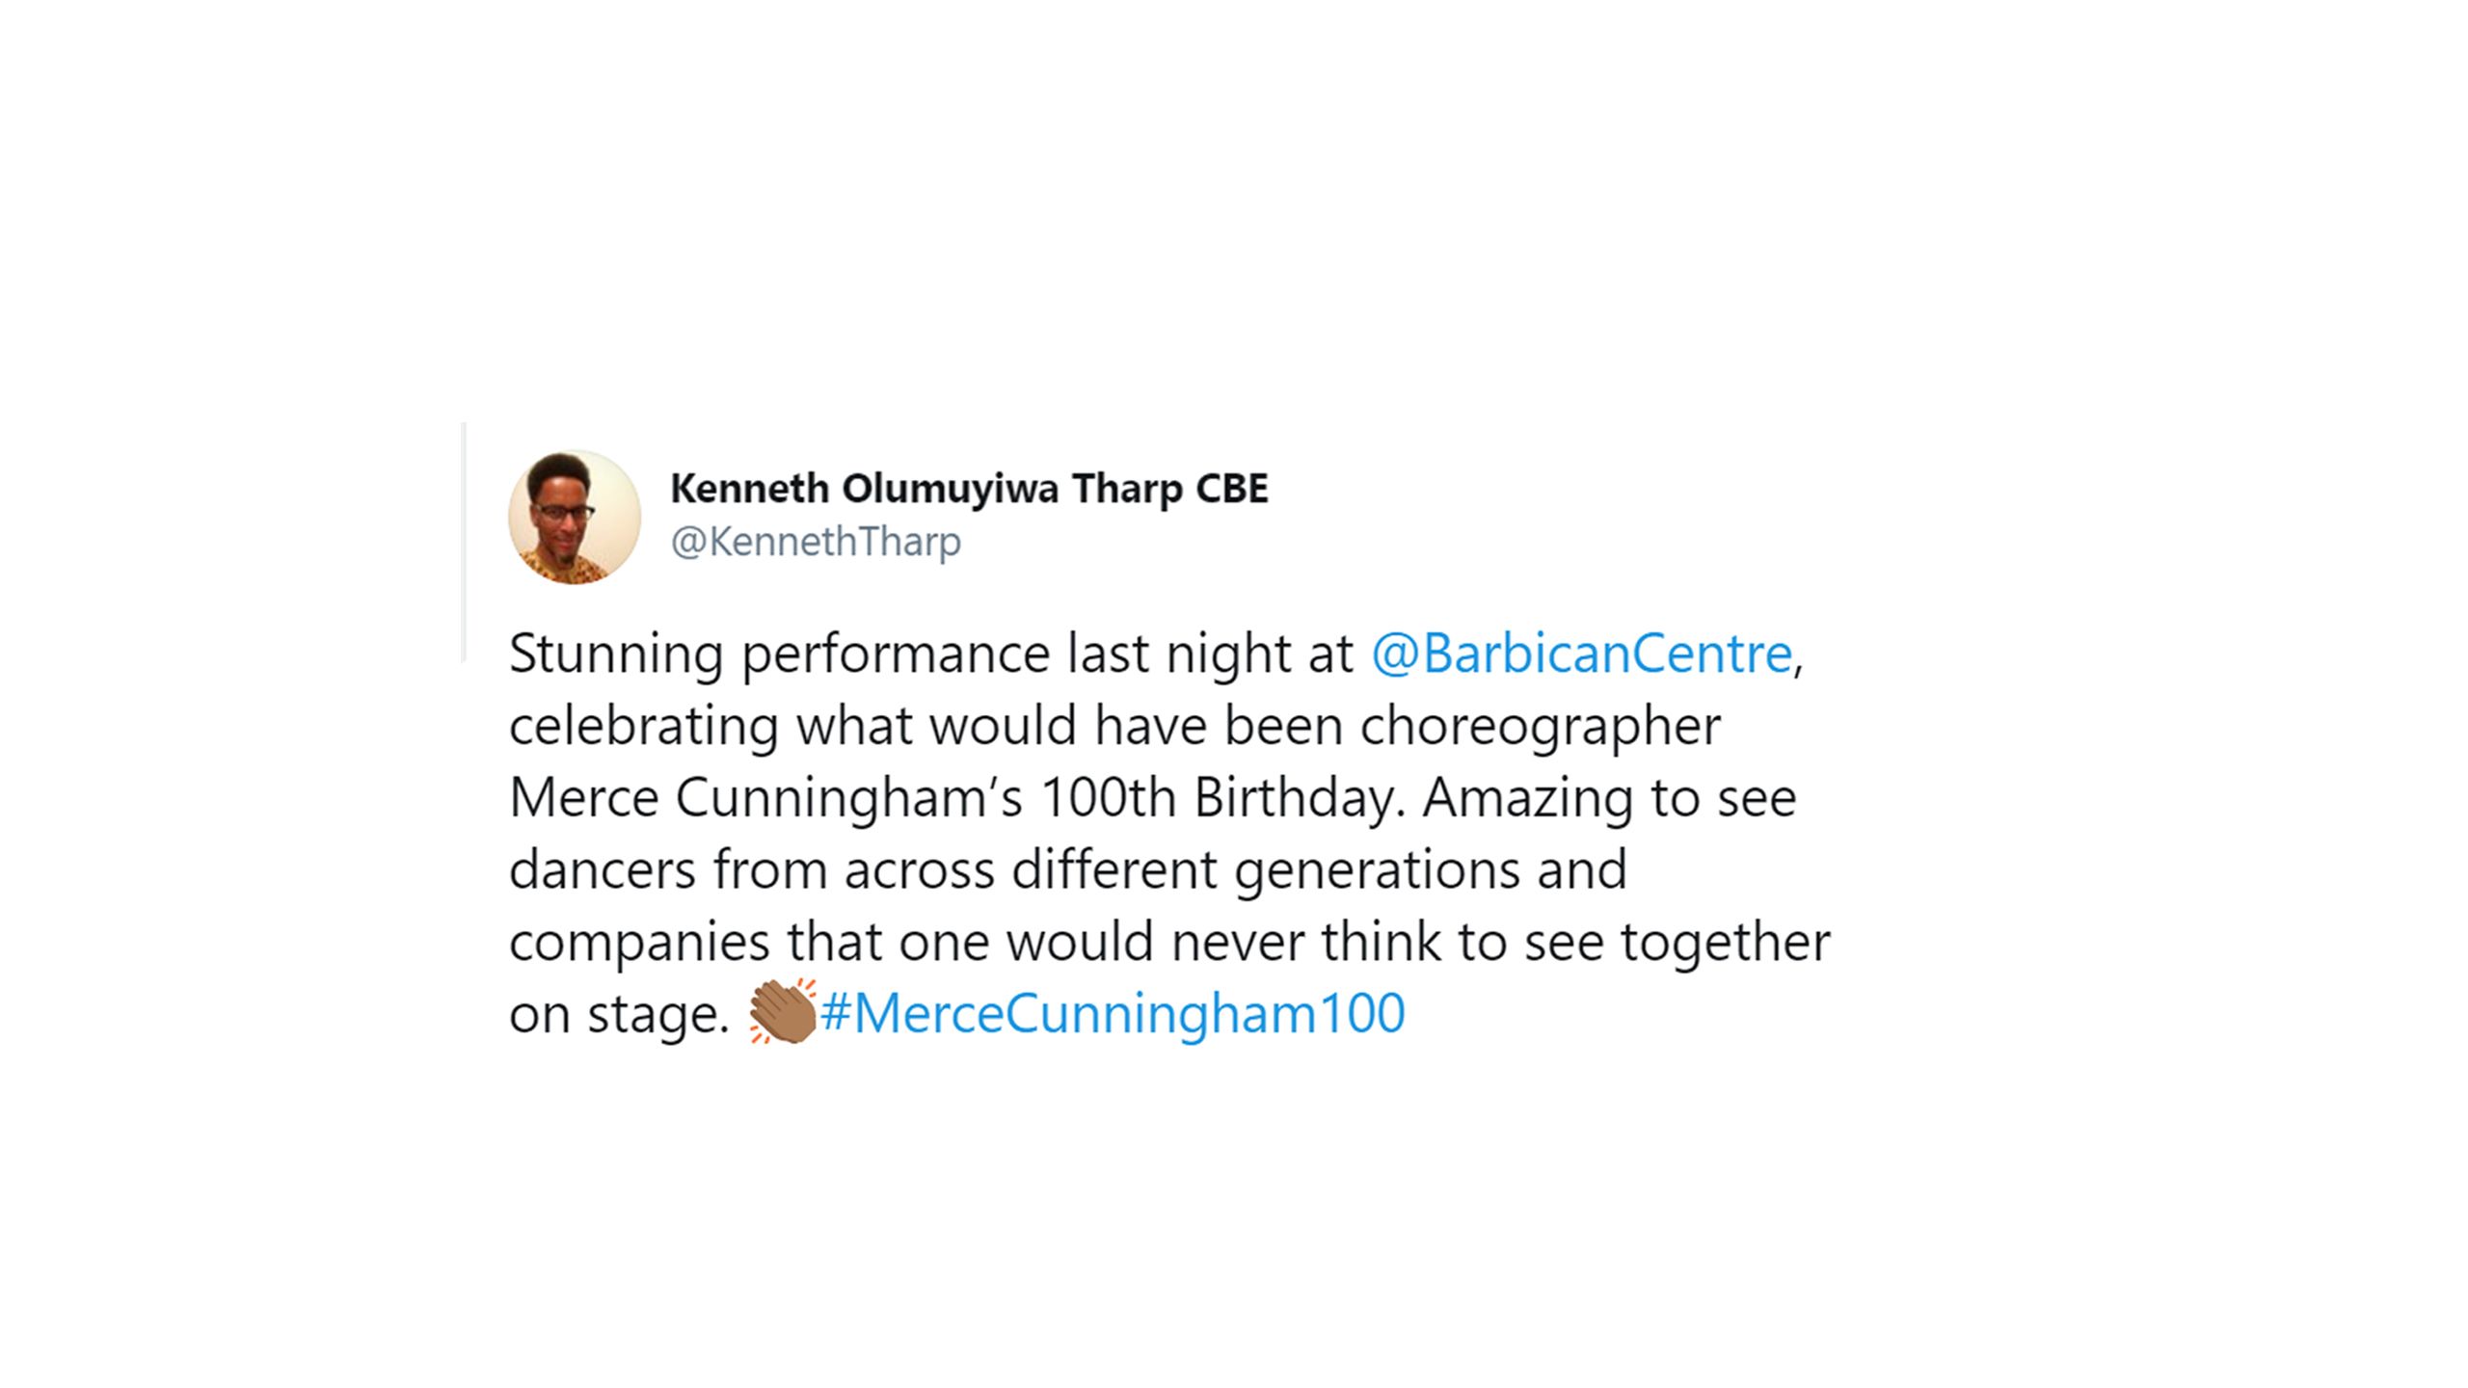The height and width of the screenshot is (1388, 2468).
Task: Click "100th Birthday" in the tweet text
Action: [1218, 798]
